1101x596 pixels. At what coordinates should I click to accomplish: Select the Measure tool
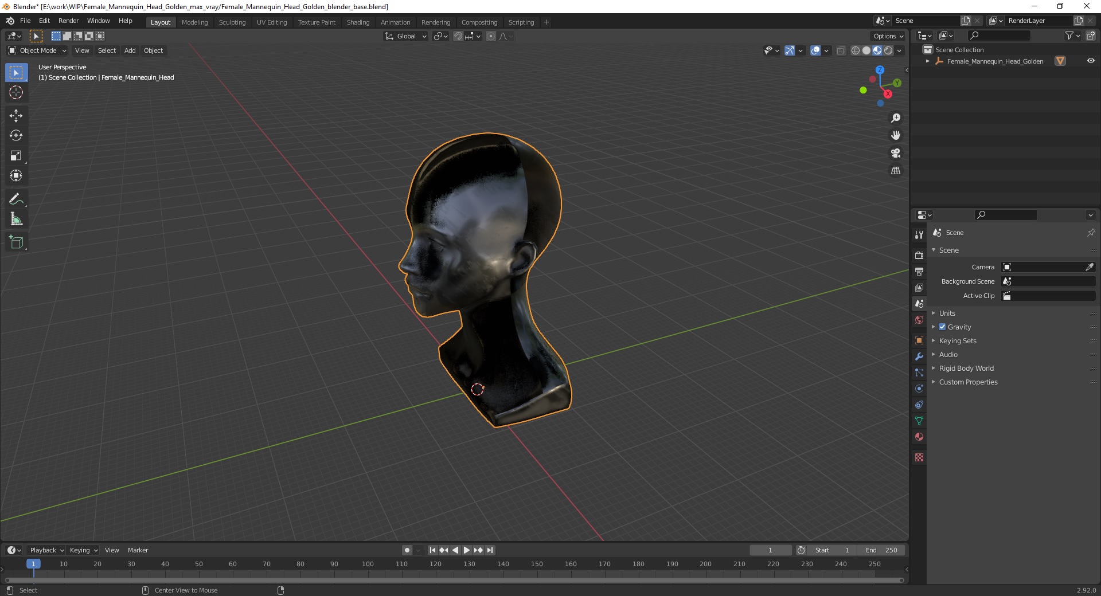pos(16,219)
